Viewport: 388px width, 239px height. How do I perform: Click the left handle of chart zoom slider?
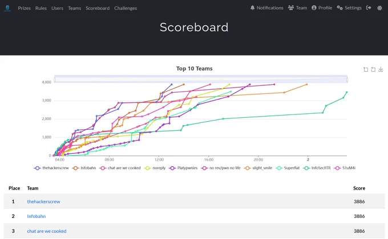point(54,80)
